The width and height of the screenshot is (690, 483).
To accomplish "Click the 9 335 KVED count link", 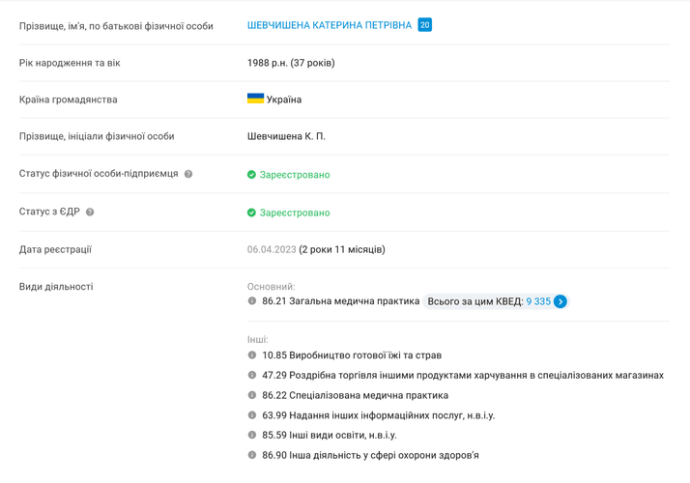I will [x=538, y=301].
